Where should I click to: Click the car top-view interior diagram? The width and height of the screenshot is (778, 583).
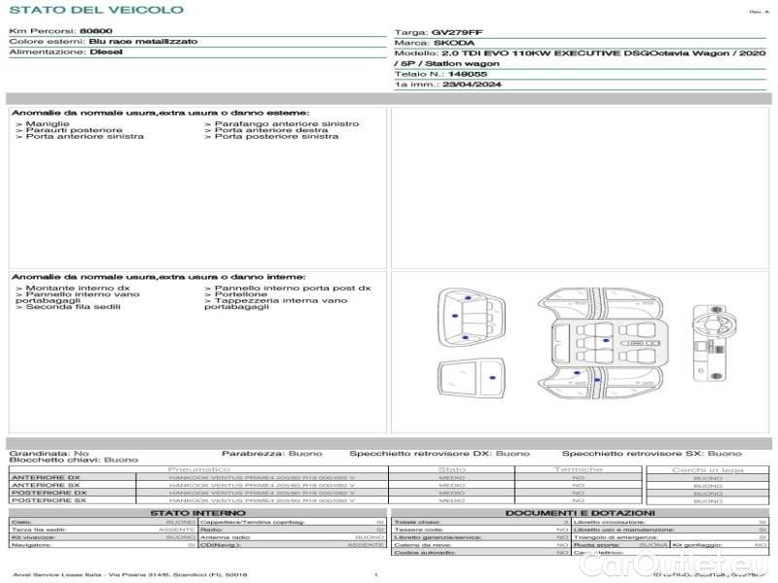[x=600, y=343]
